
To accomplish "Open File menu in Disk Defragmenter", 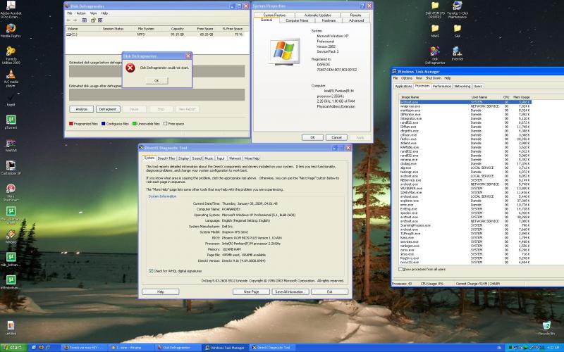I will 70,13.
